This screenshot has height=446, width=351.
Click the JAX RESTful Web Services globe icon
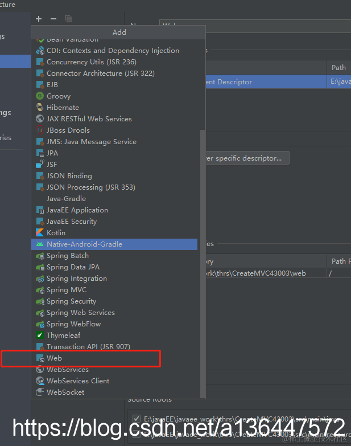pyautogui.click(x=40, y=119)
